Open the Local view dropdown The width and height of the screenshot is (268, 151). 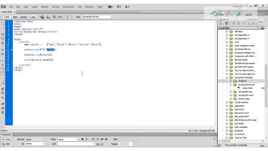click(256, 19)
